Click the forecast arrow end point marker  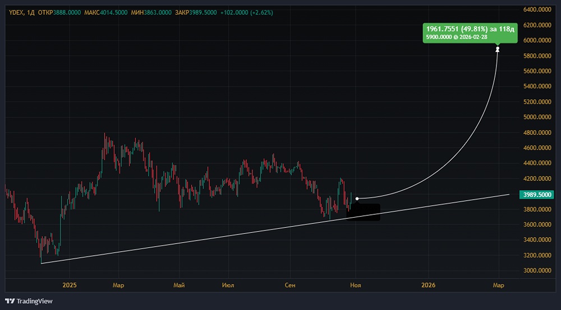(x=497, y=50)
